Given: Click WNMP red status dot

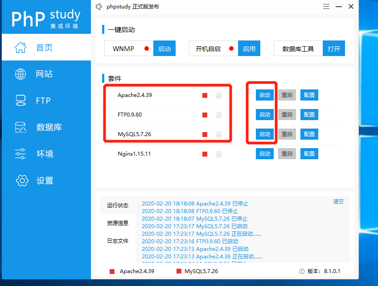Looking at the screenshot, I should tap(147, 48).
